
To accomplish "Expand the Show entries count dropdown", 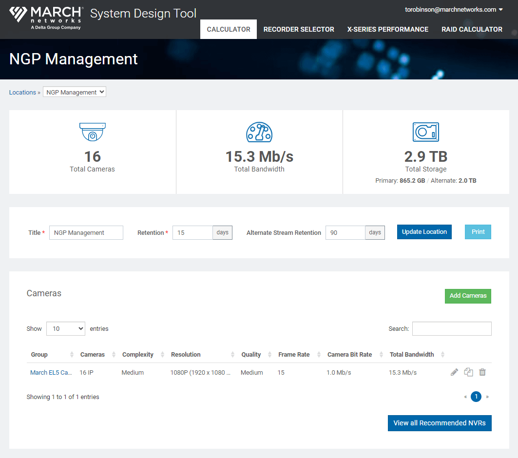I will click(x=66, y=329).
